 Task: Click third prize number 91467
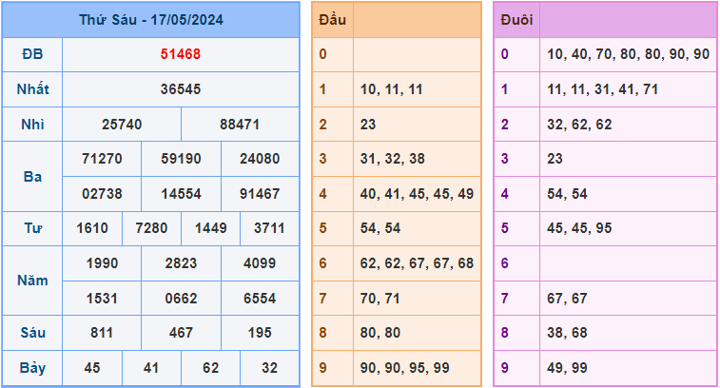[x=260, y=194]
